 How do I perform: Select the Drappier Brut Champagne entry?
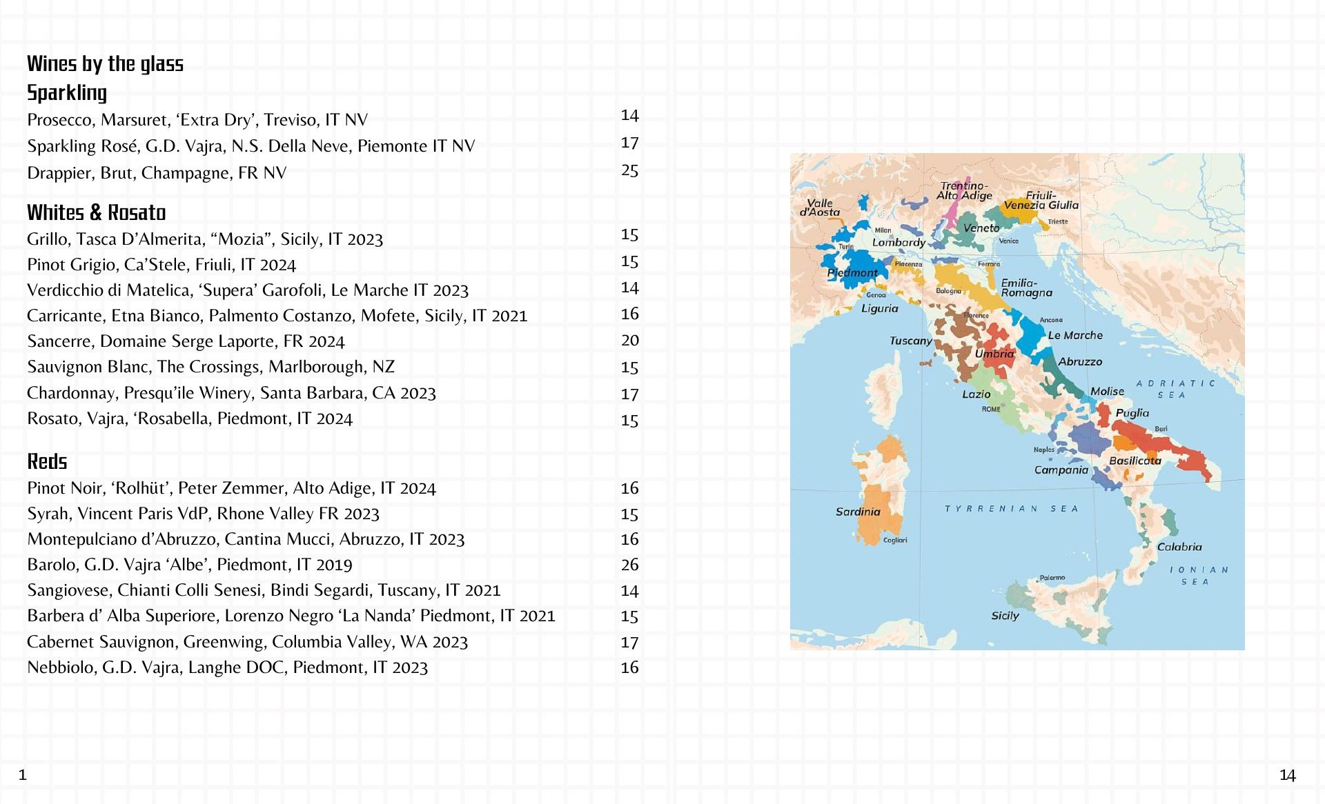pos(157,173)
